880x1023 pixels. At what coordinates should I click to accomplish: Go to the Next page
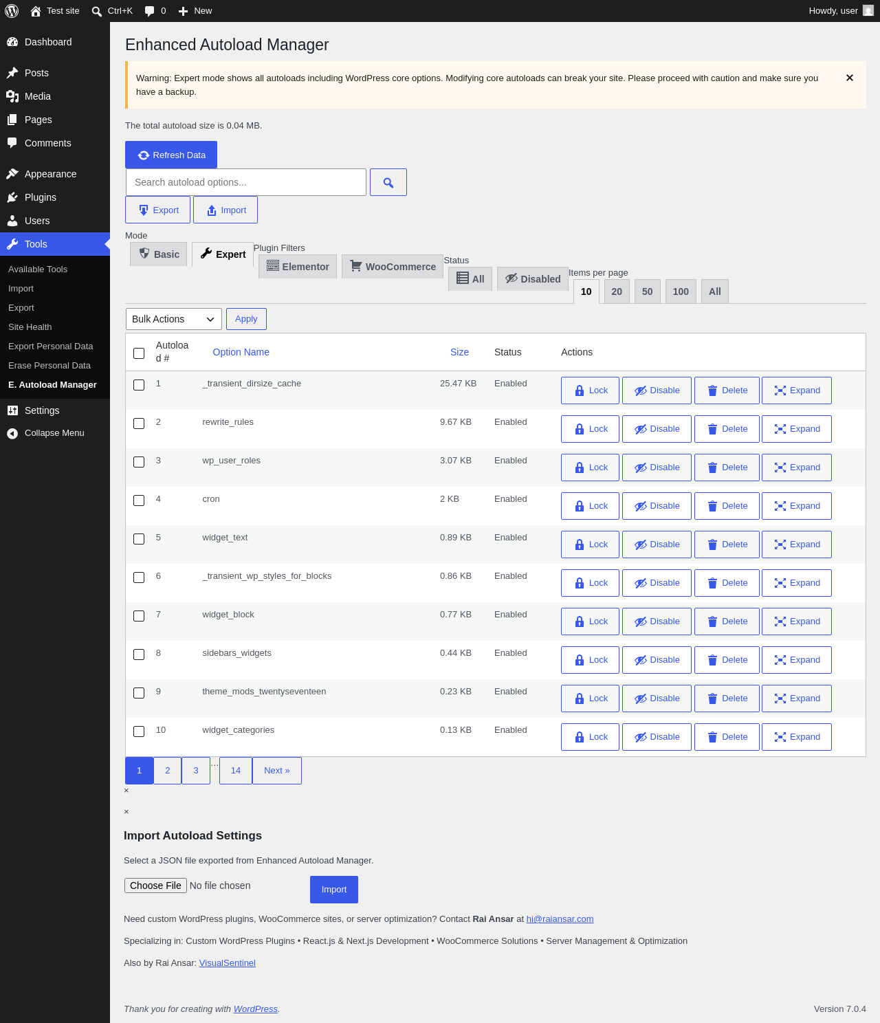click(277, 771)
